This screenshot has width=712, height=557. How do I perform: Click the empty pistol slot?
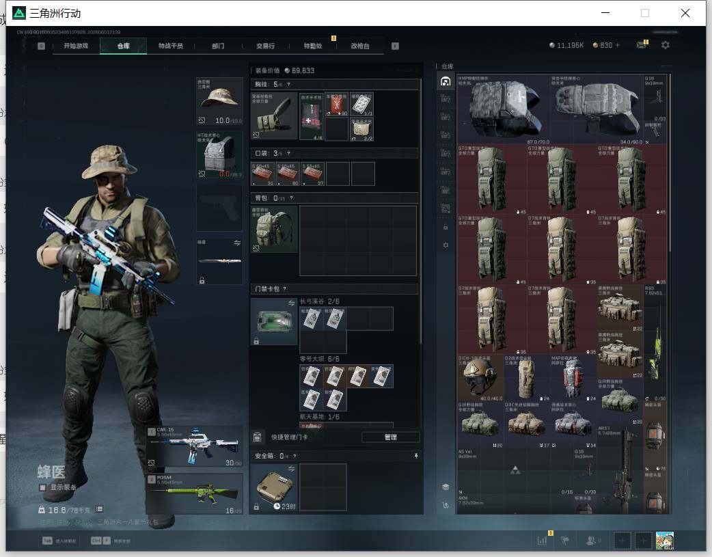[219, 208]
